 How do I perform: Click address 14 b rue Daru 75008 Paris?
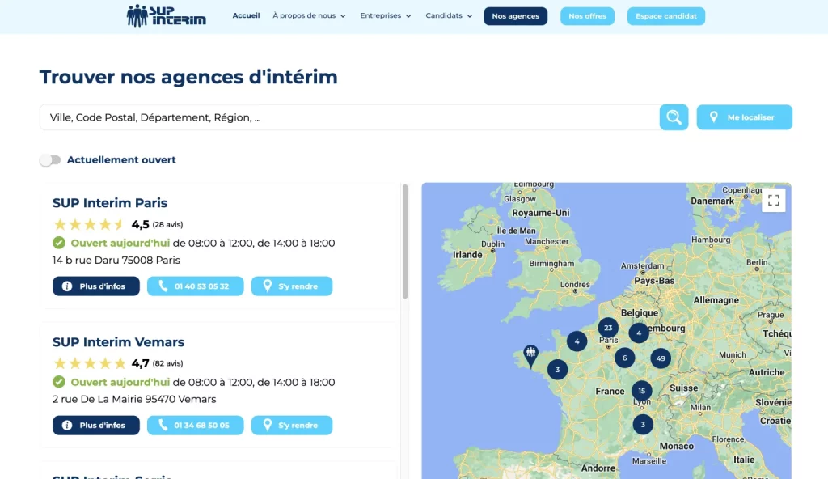[x=116, y=260]
